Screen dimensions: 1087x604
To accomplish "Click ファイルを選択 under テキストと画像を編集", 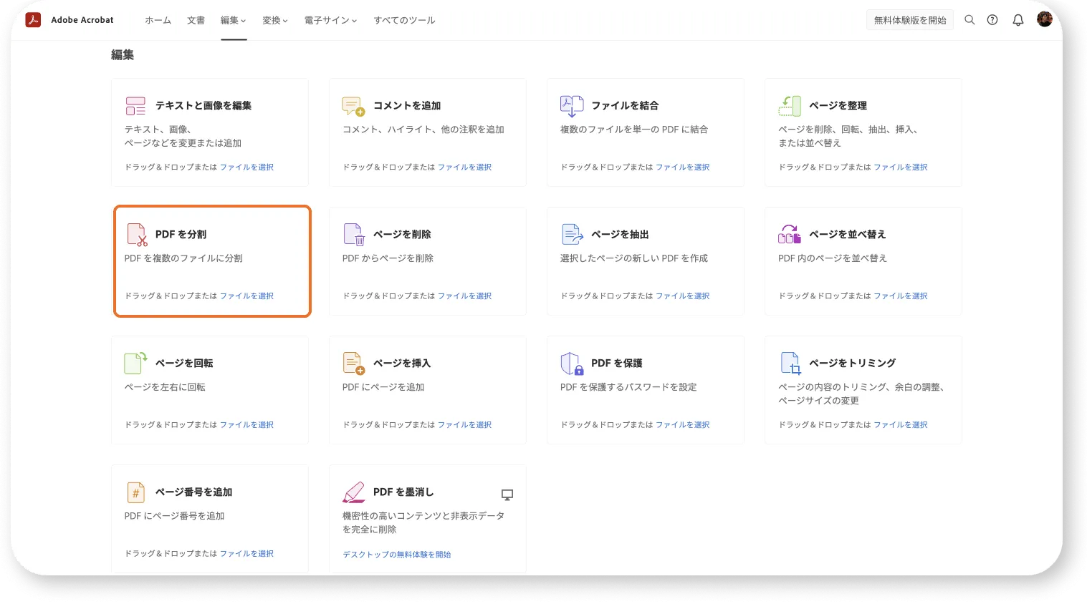I will [x=246, y=167].
